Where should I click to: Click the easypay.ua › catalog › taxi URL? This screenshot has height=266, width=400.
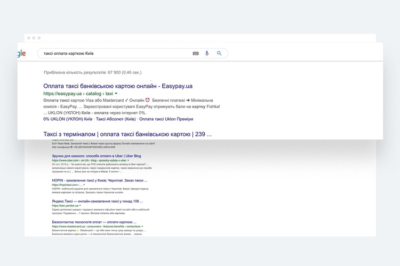(x=78, y=94)
